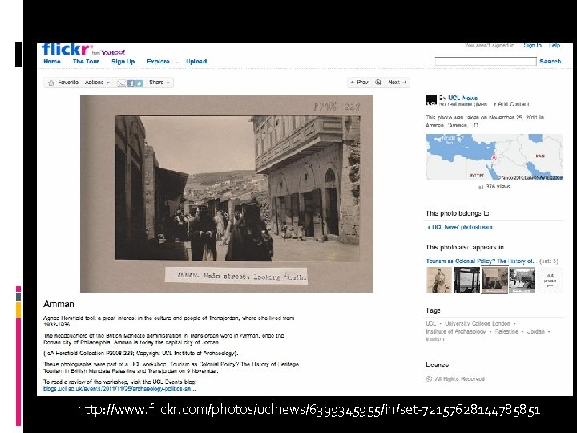Select second set thumbnail
577x433 pixels.
[x=467, y=280]
